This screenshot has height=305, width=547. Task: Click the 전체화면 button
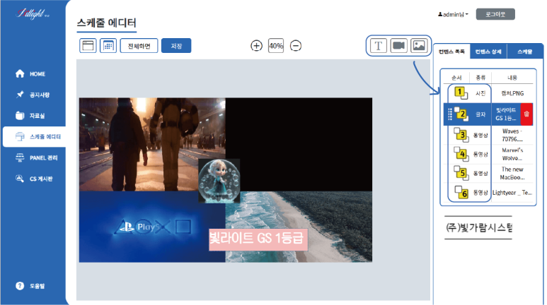point(139,46)
